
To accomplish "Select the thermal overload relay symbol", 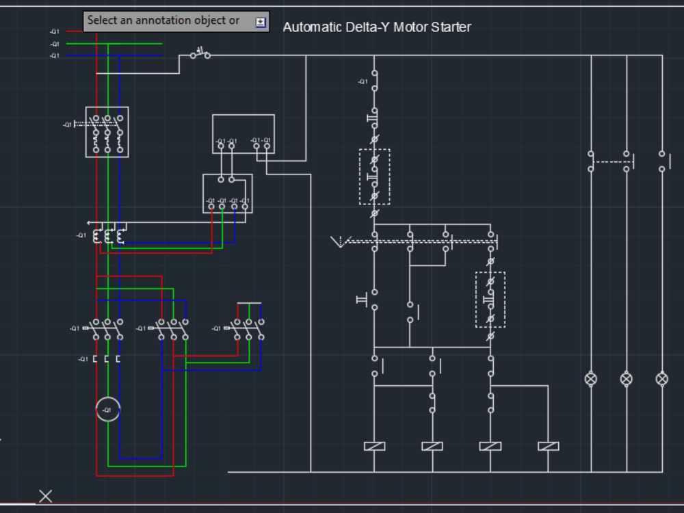I will click(x=107, y=358).
